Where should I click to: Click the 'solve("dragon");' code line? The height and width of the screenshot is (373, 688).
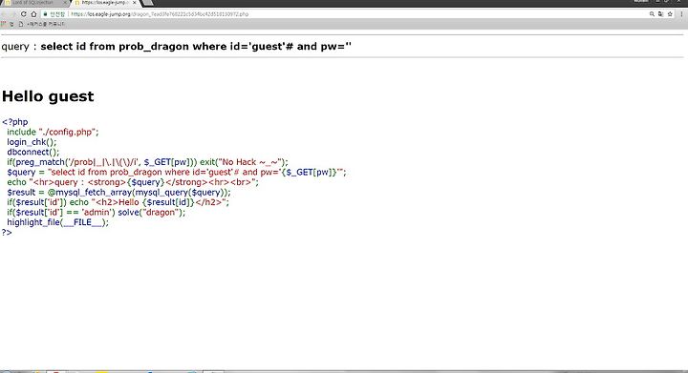click(x=97, y=213)
